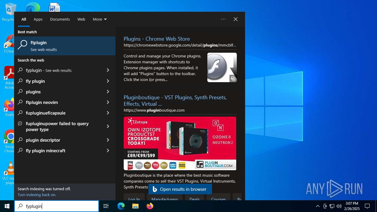
Task: Click the chromewebstore.google.com URL text
Action: (180, 45)
